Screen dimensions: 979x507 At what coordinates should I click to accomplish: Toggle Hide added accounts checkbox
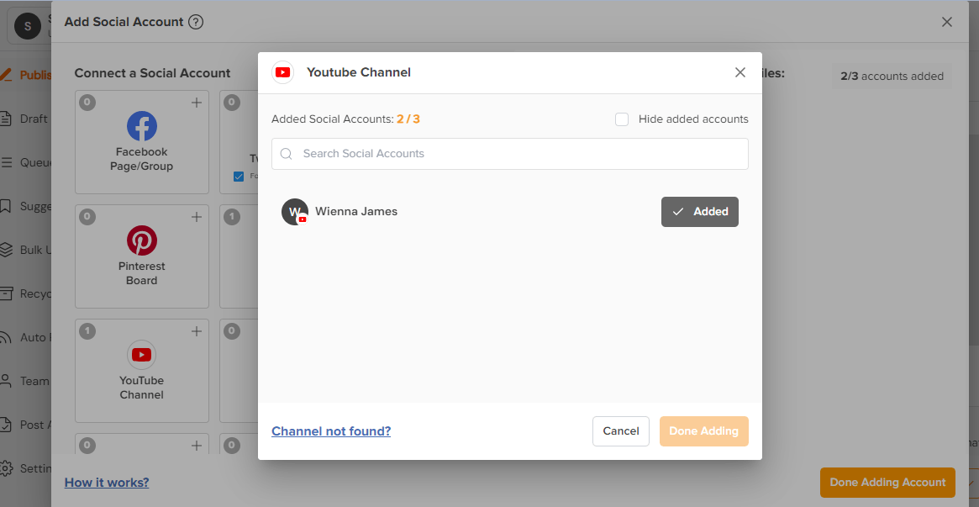pos(622,119)
